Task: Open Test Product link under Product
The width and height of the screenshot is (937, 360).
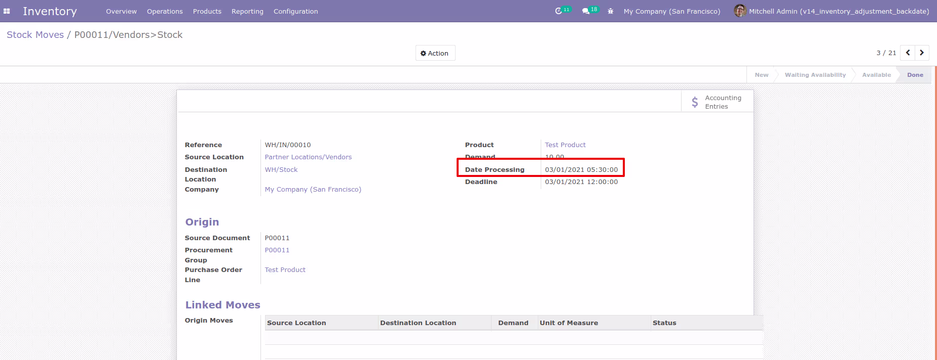Action: [565, 145]
